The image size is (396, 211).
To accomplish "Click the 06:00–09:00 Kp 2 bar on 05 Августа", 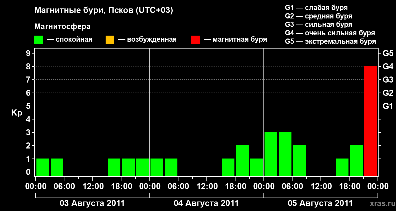I will pos(299,161).
